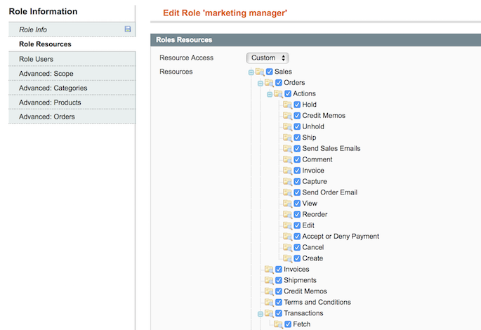Screen dimensions: 481x330
Task: Uncheck the Credit Memos action checkbox
Action: point(297,116)
